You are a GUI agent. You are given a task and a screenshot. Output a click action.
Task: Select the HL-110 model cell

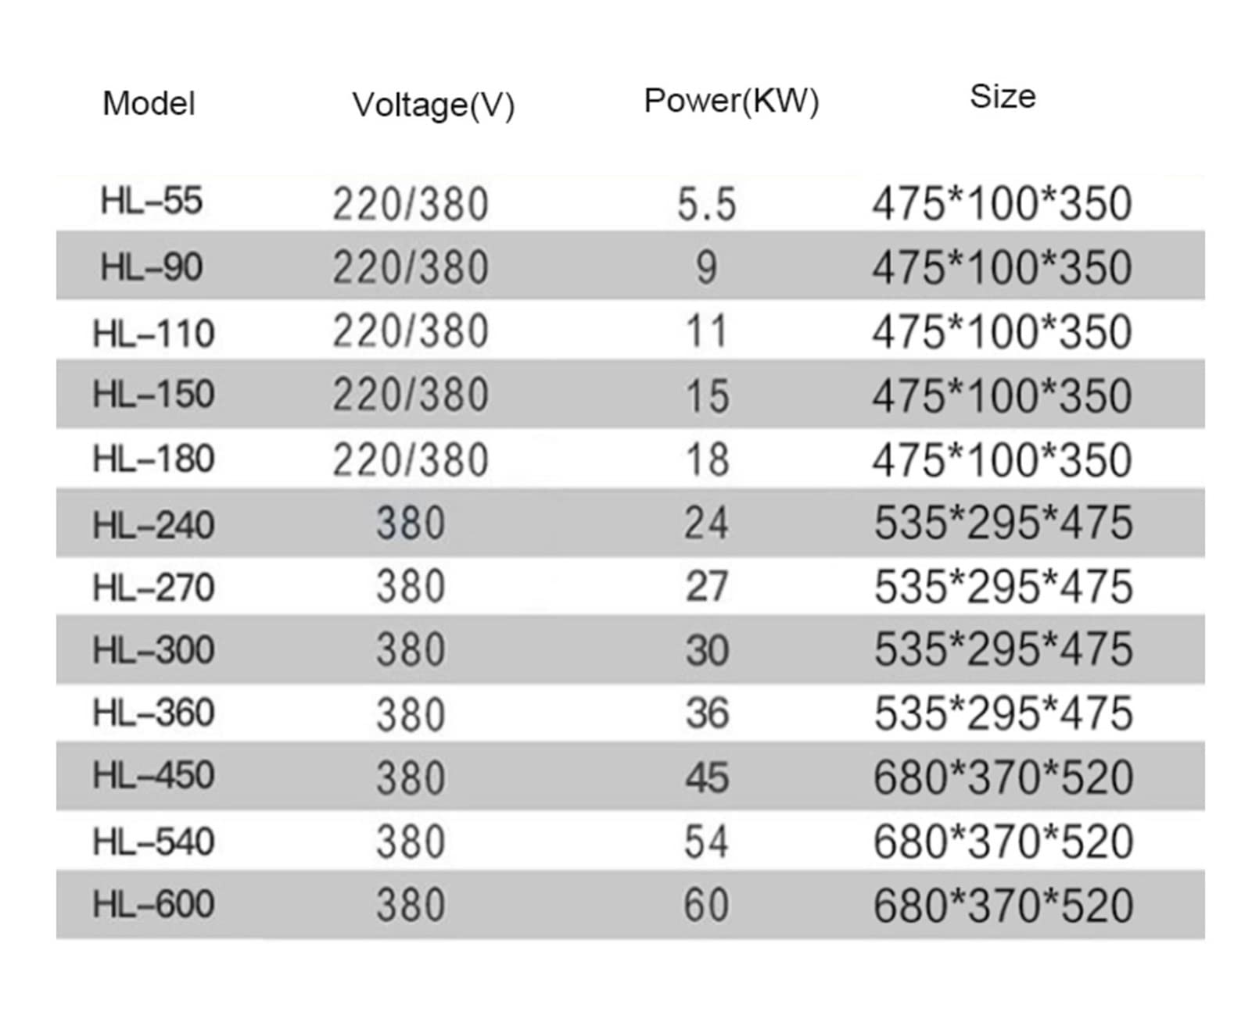click(153, 334)
